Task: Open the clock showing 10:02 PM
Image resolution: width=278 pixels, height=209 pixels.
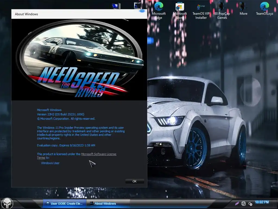Action: point(262,202)
